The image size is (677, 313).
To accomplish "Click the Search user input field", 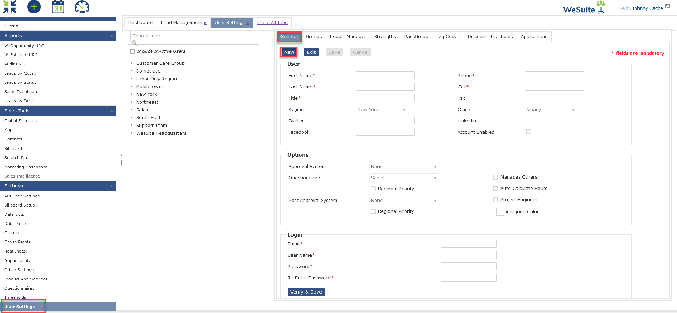I will 164,36.
